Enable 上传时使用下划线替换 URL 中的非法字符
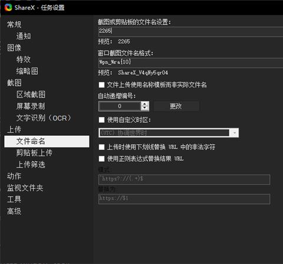This screenshot has width=283, height=264. 101,147
